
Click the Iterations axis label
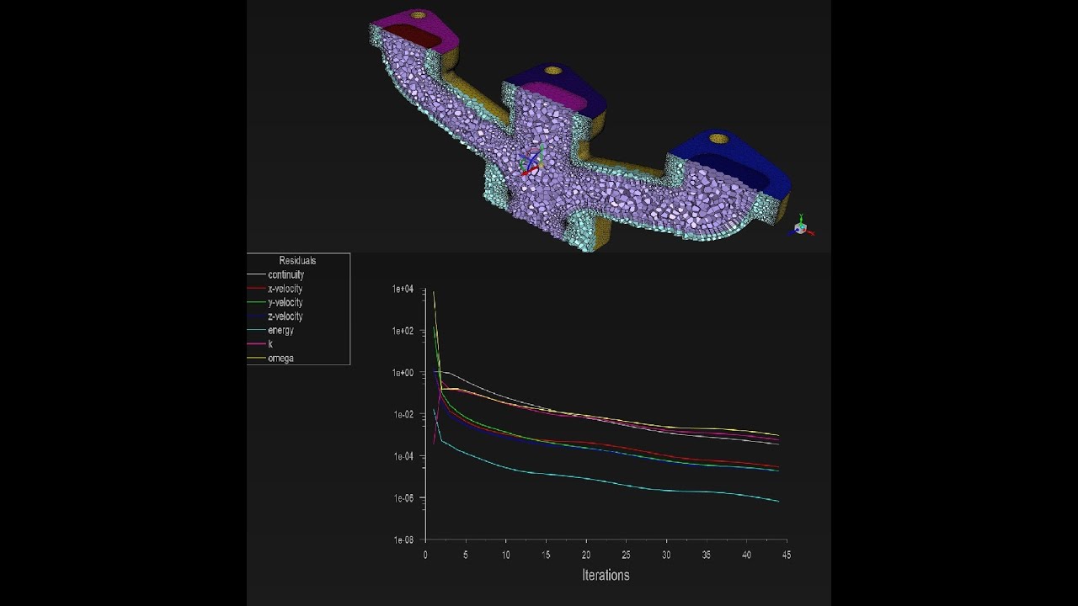click(606, 576)
